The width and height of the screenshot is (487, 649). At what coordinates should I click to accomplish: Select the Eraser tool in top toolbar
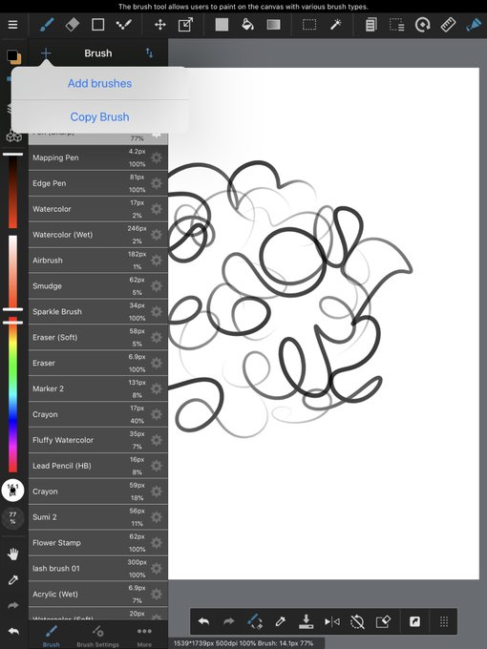pyautogui.click(x=72, y=25)
